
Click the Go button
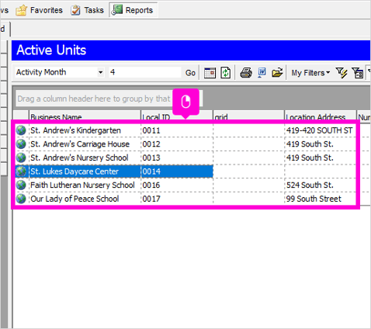190,73
